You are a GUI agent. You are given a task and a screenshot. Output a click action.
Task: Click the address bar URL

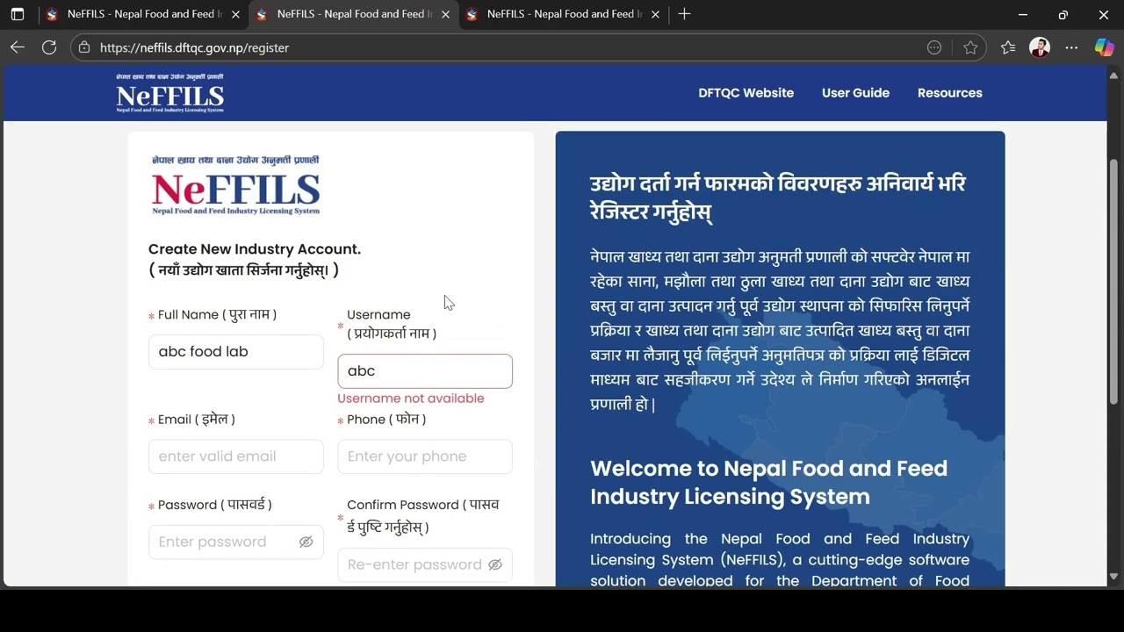(x=194, y=47)
